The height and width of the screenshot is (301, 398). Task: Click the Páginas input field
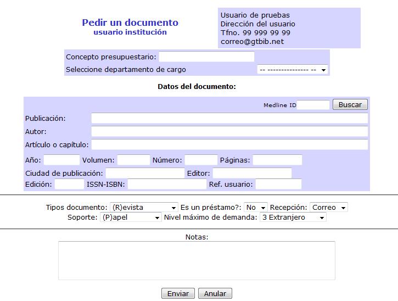coord(277,160)
